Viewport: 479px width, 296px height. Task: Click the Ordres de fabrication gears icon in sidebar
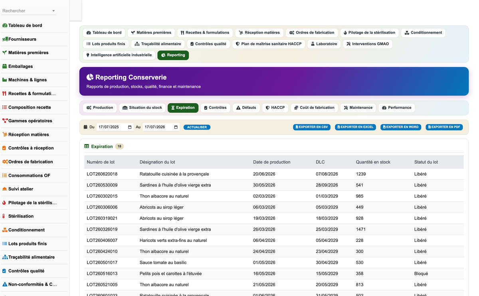5,162
